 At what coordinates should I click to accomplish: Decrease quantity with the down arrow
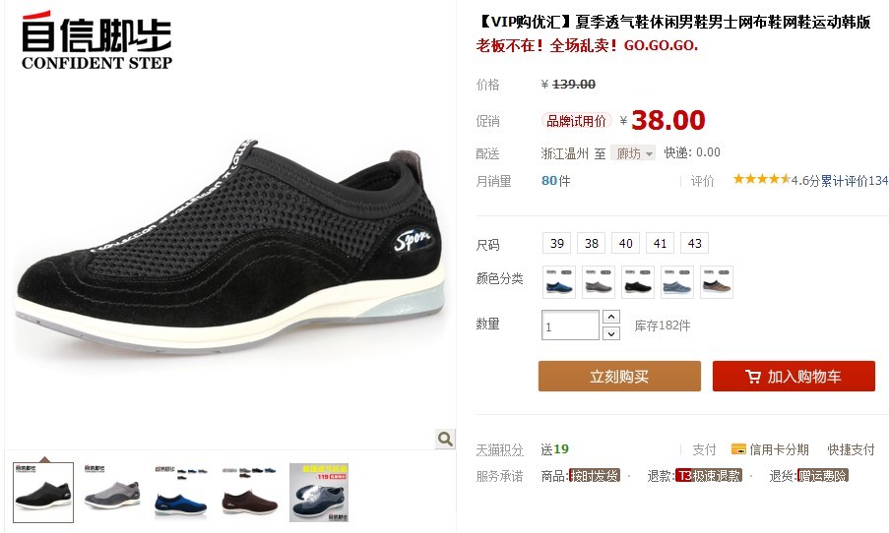[610, 333]
